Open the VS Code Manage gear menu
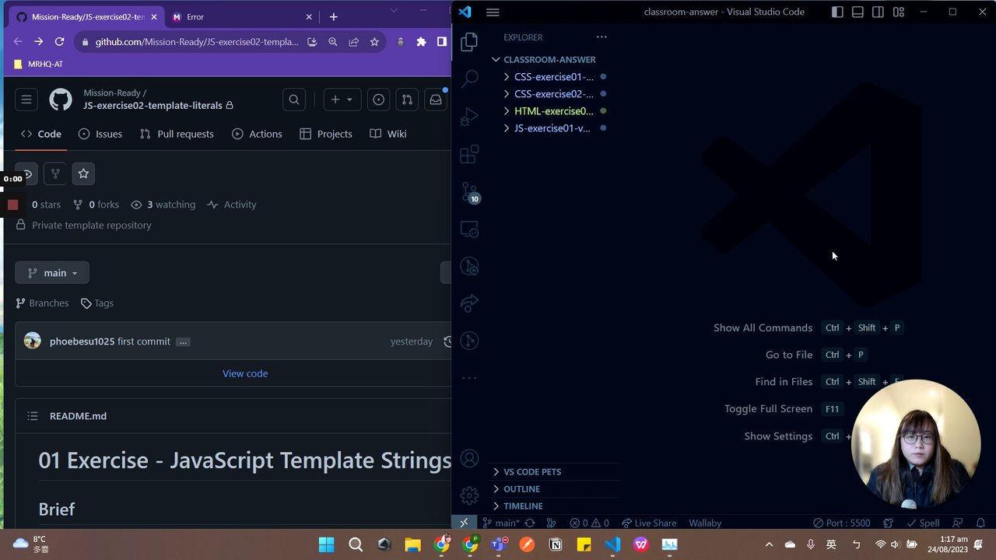The height and width of the screenshot is (560, 996). 469,495
